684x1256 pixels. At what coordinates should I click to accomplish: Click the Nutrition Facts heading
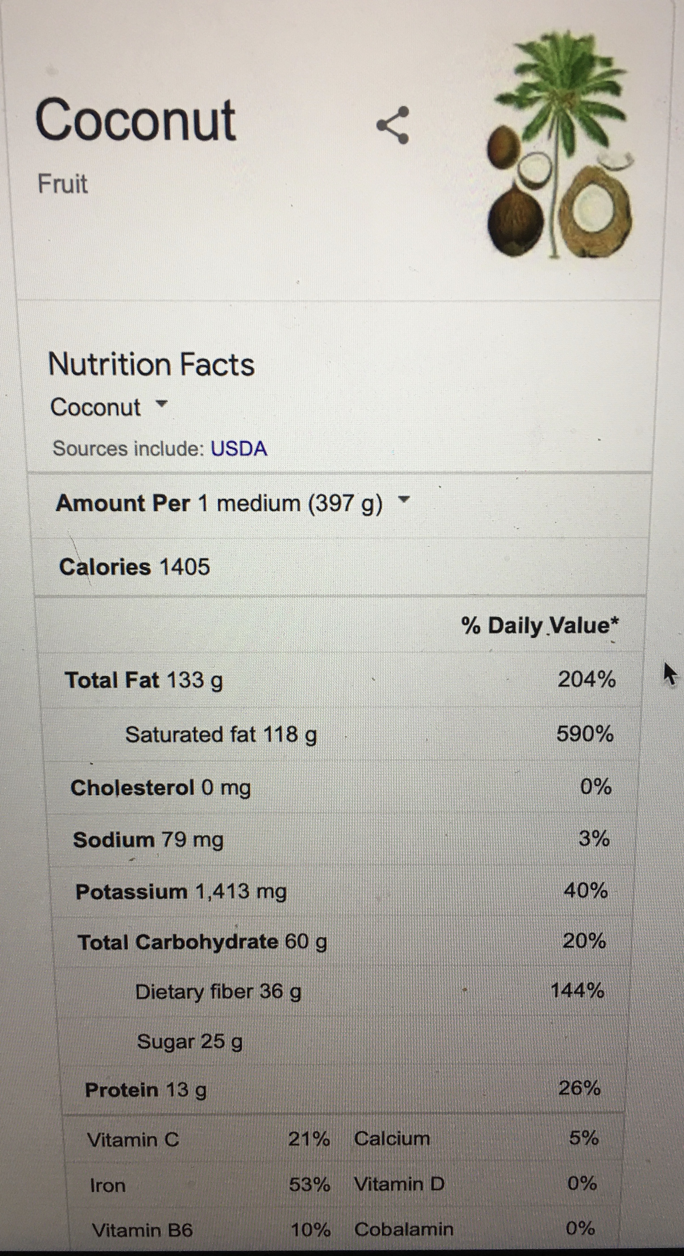tap(151, 364)
